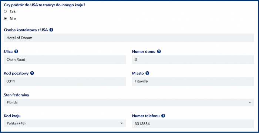The width and height of the screenshot is (259, 133).
Task: Click into the Ocan Road street field
Action: [x=65, y=59]
